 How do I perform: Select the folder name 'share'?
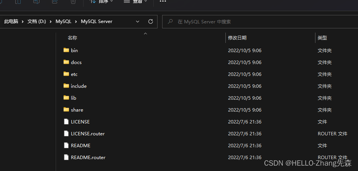[77, 110]
